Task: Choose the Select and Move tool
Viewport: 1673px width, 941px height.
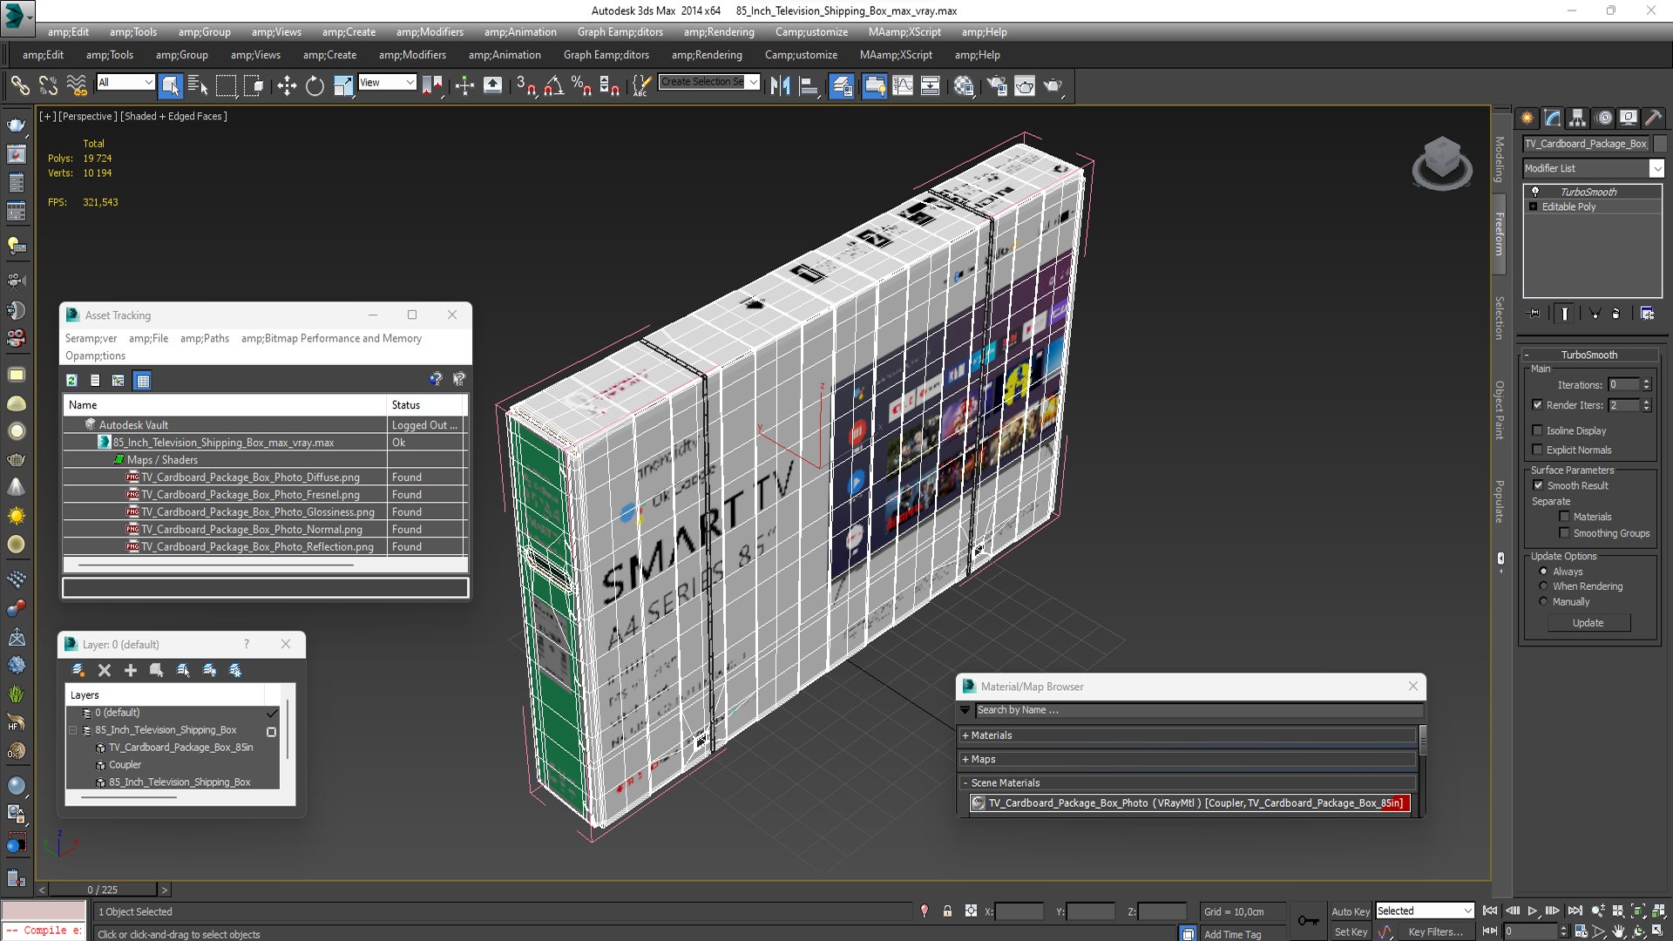Action: (287, 85)
